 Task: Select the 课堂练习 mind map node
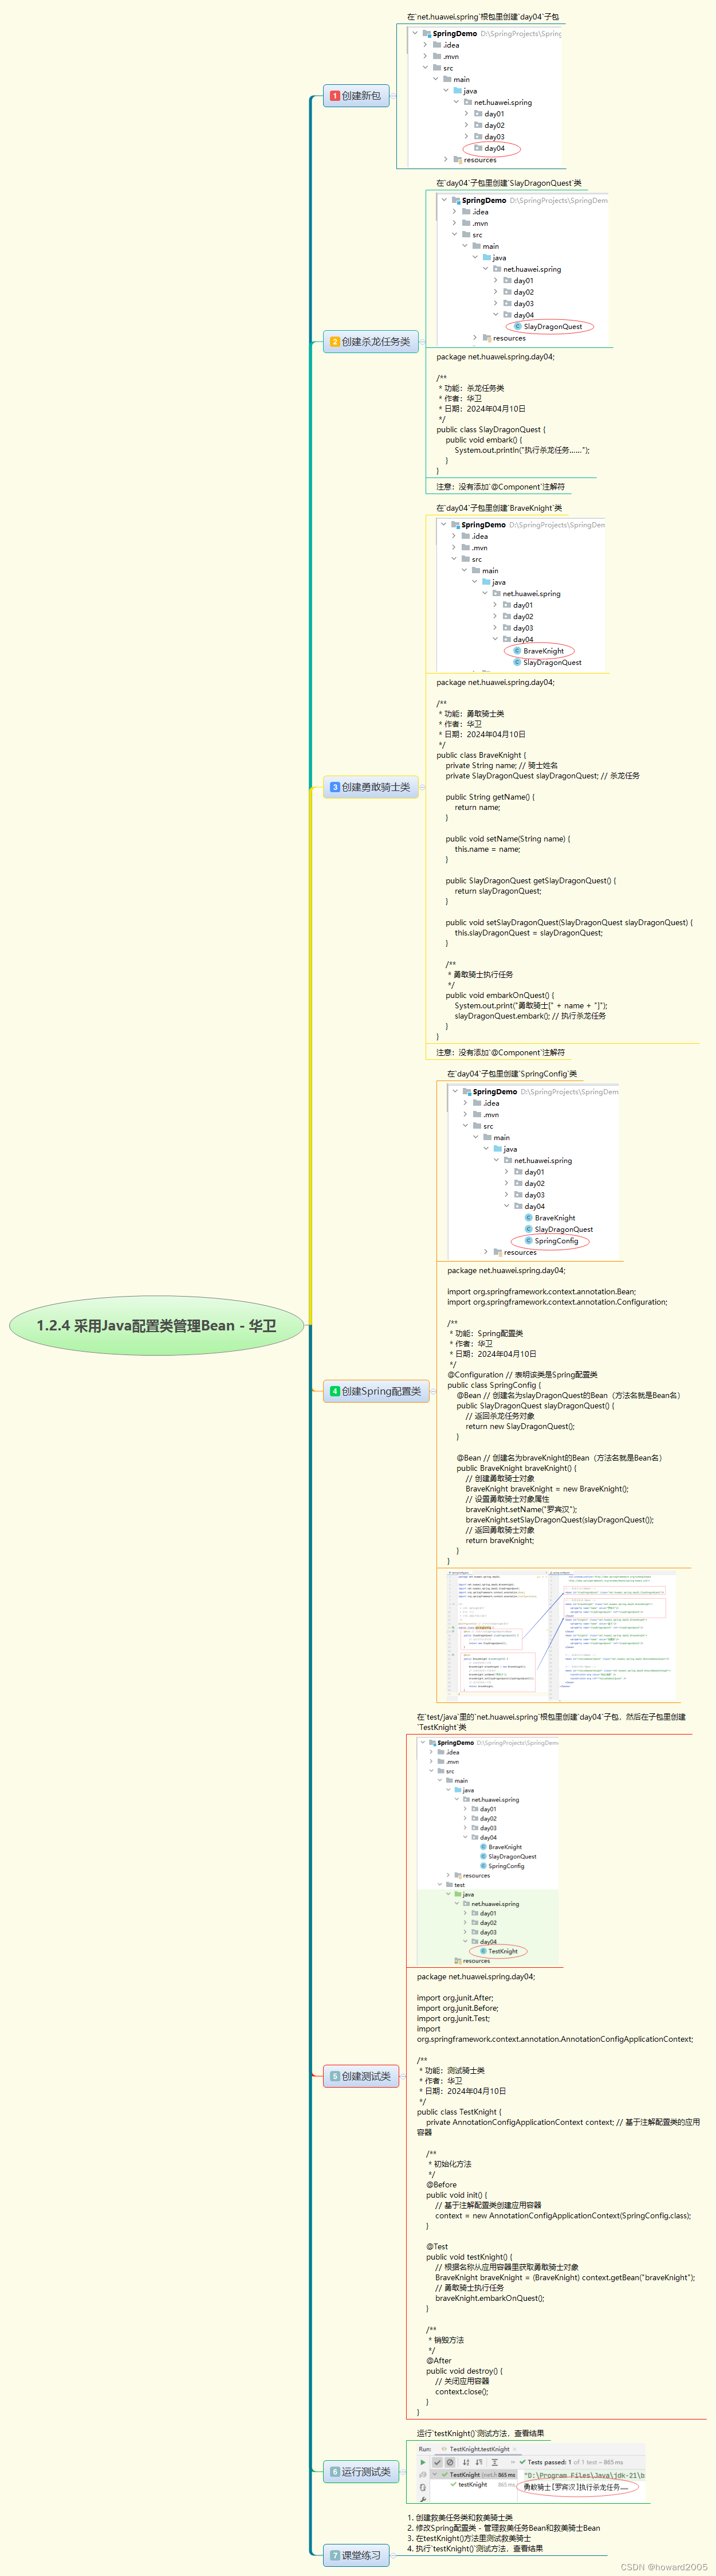(x=356, y=2555)
